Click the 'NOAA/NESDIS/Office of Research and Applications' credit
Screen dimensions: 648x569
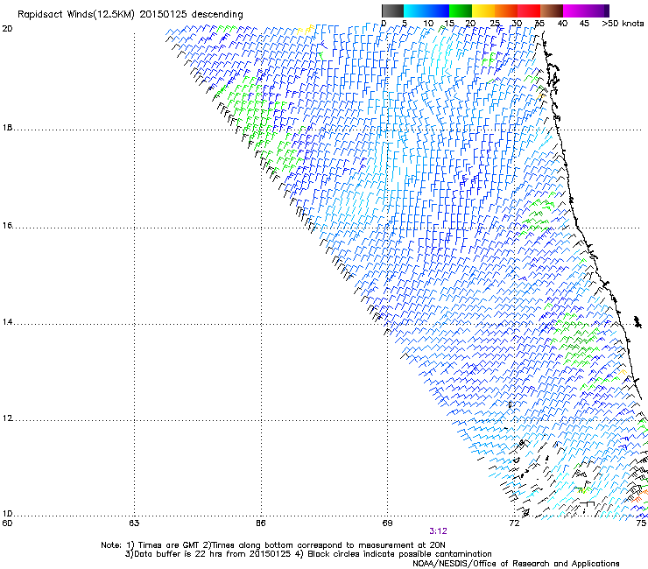point(516,564)
